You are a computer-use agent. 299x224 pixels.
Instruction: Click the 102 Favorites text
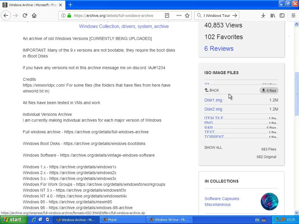click(223, 37)
